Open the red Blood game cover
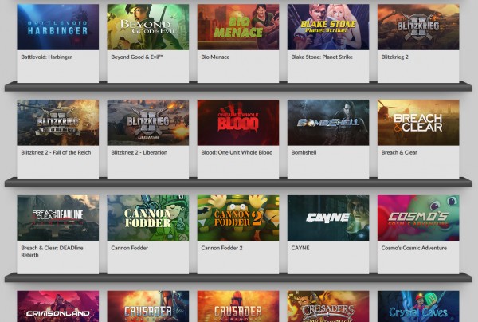Screen dimensions: 478x322 coord(238,123)
